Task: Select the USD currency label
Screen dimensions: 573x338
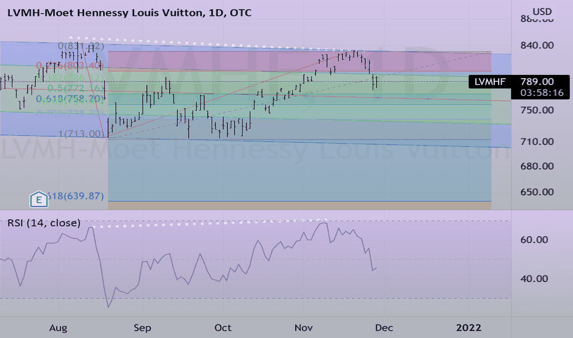Action: pyautogui.click(x=542, y=12)
